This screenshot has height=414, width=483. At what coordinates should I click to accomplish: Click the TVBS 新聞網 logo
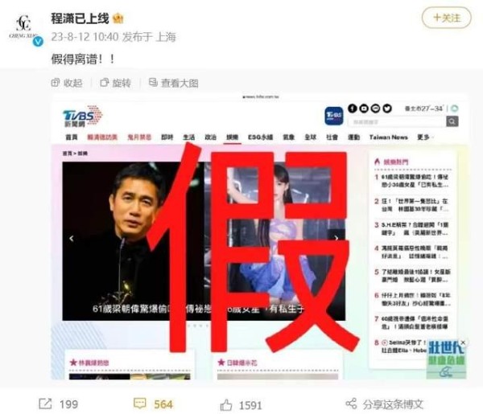coord(83,117)
